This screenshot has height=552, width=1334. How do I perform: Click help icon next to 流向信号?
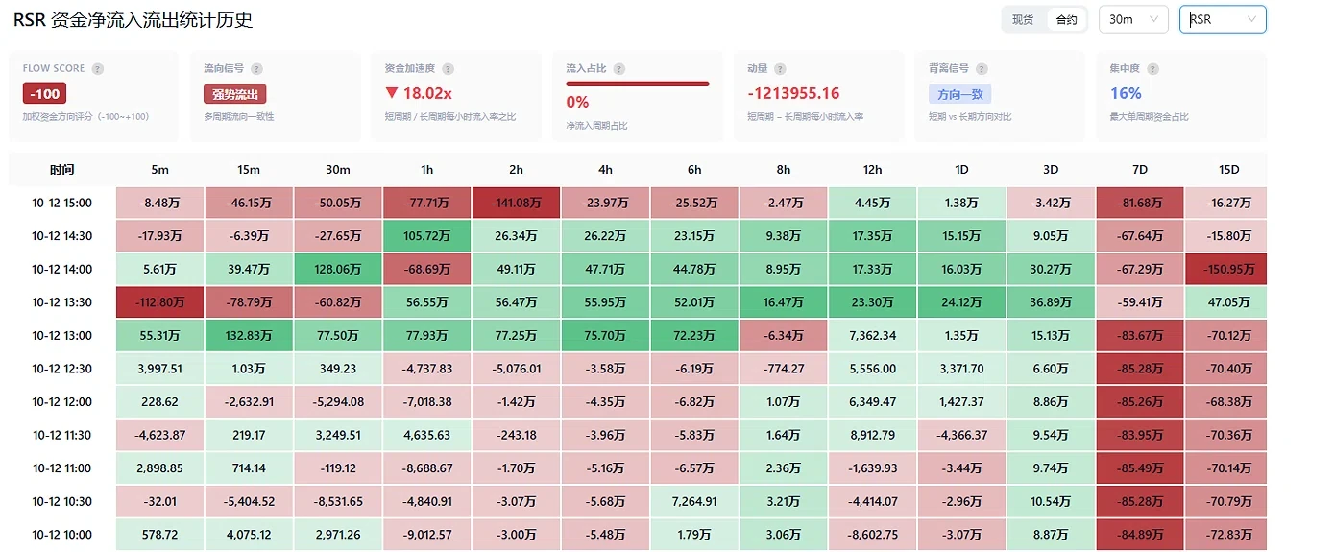256,69
